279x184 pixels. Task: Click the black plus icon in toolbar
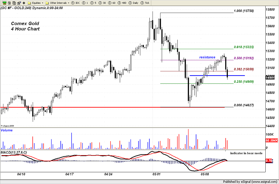(x=24, y=3)
